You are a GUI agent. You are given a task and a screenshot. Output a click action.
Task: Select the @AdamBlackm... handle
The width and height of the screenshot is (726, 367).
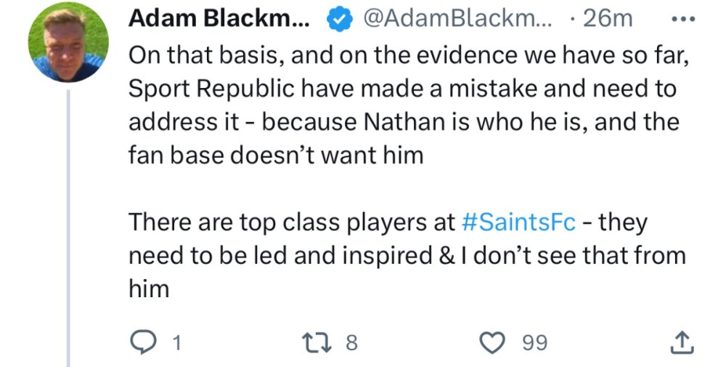point(457,20)
